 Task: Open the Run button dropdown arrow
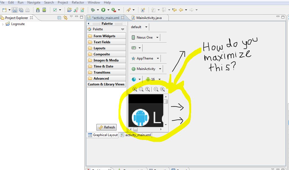[108, 10]
